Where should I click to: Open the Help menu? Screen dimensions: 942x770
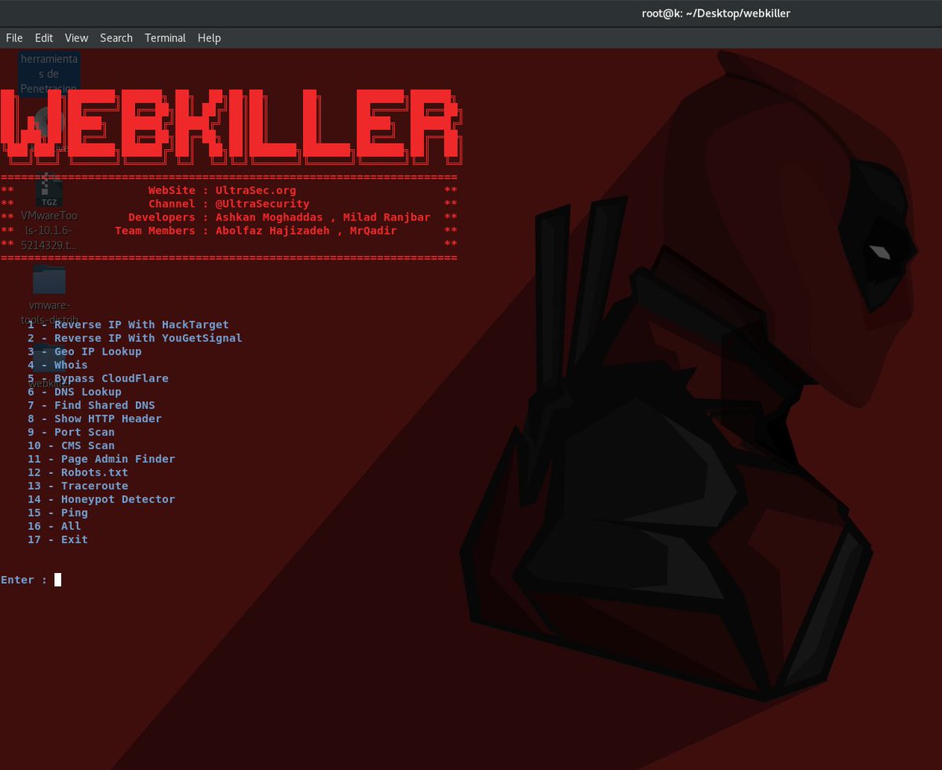[209, 37]
